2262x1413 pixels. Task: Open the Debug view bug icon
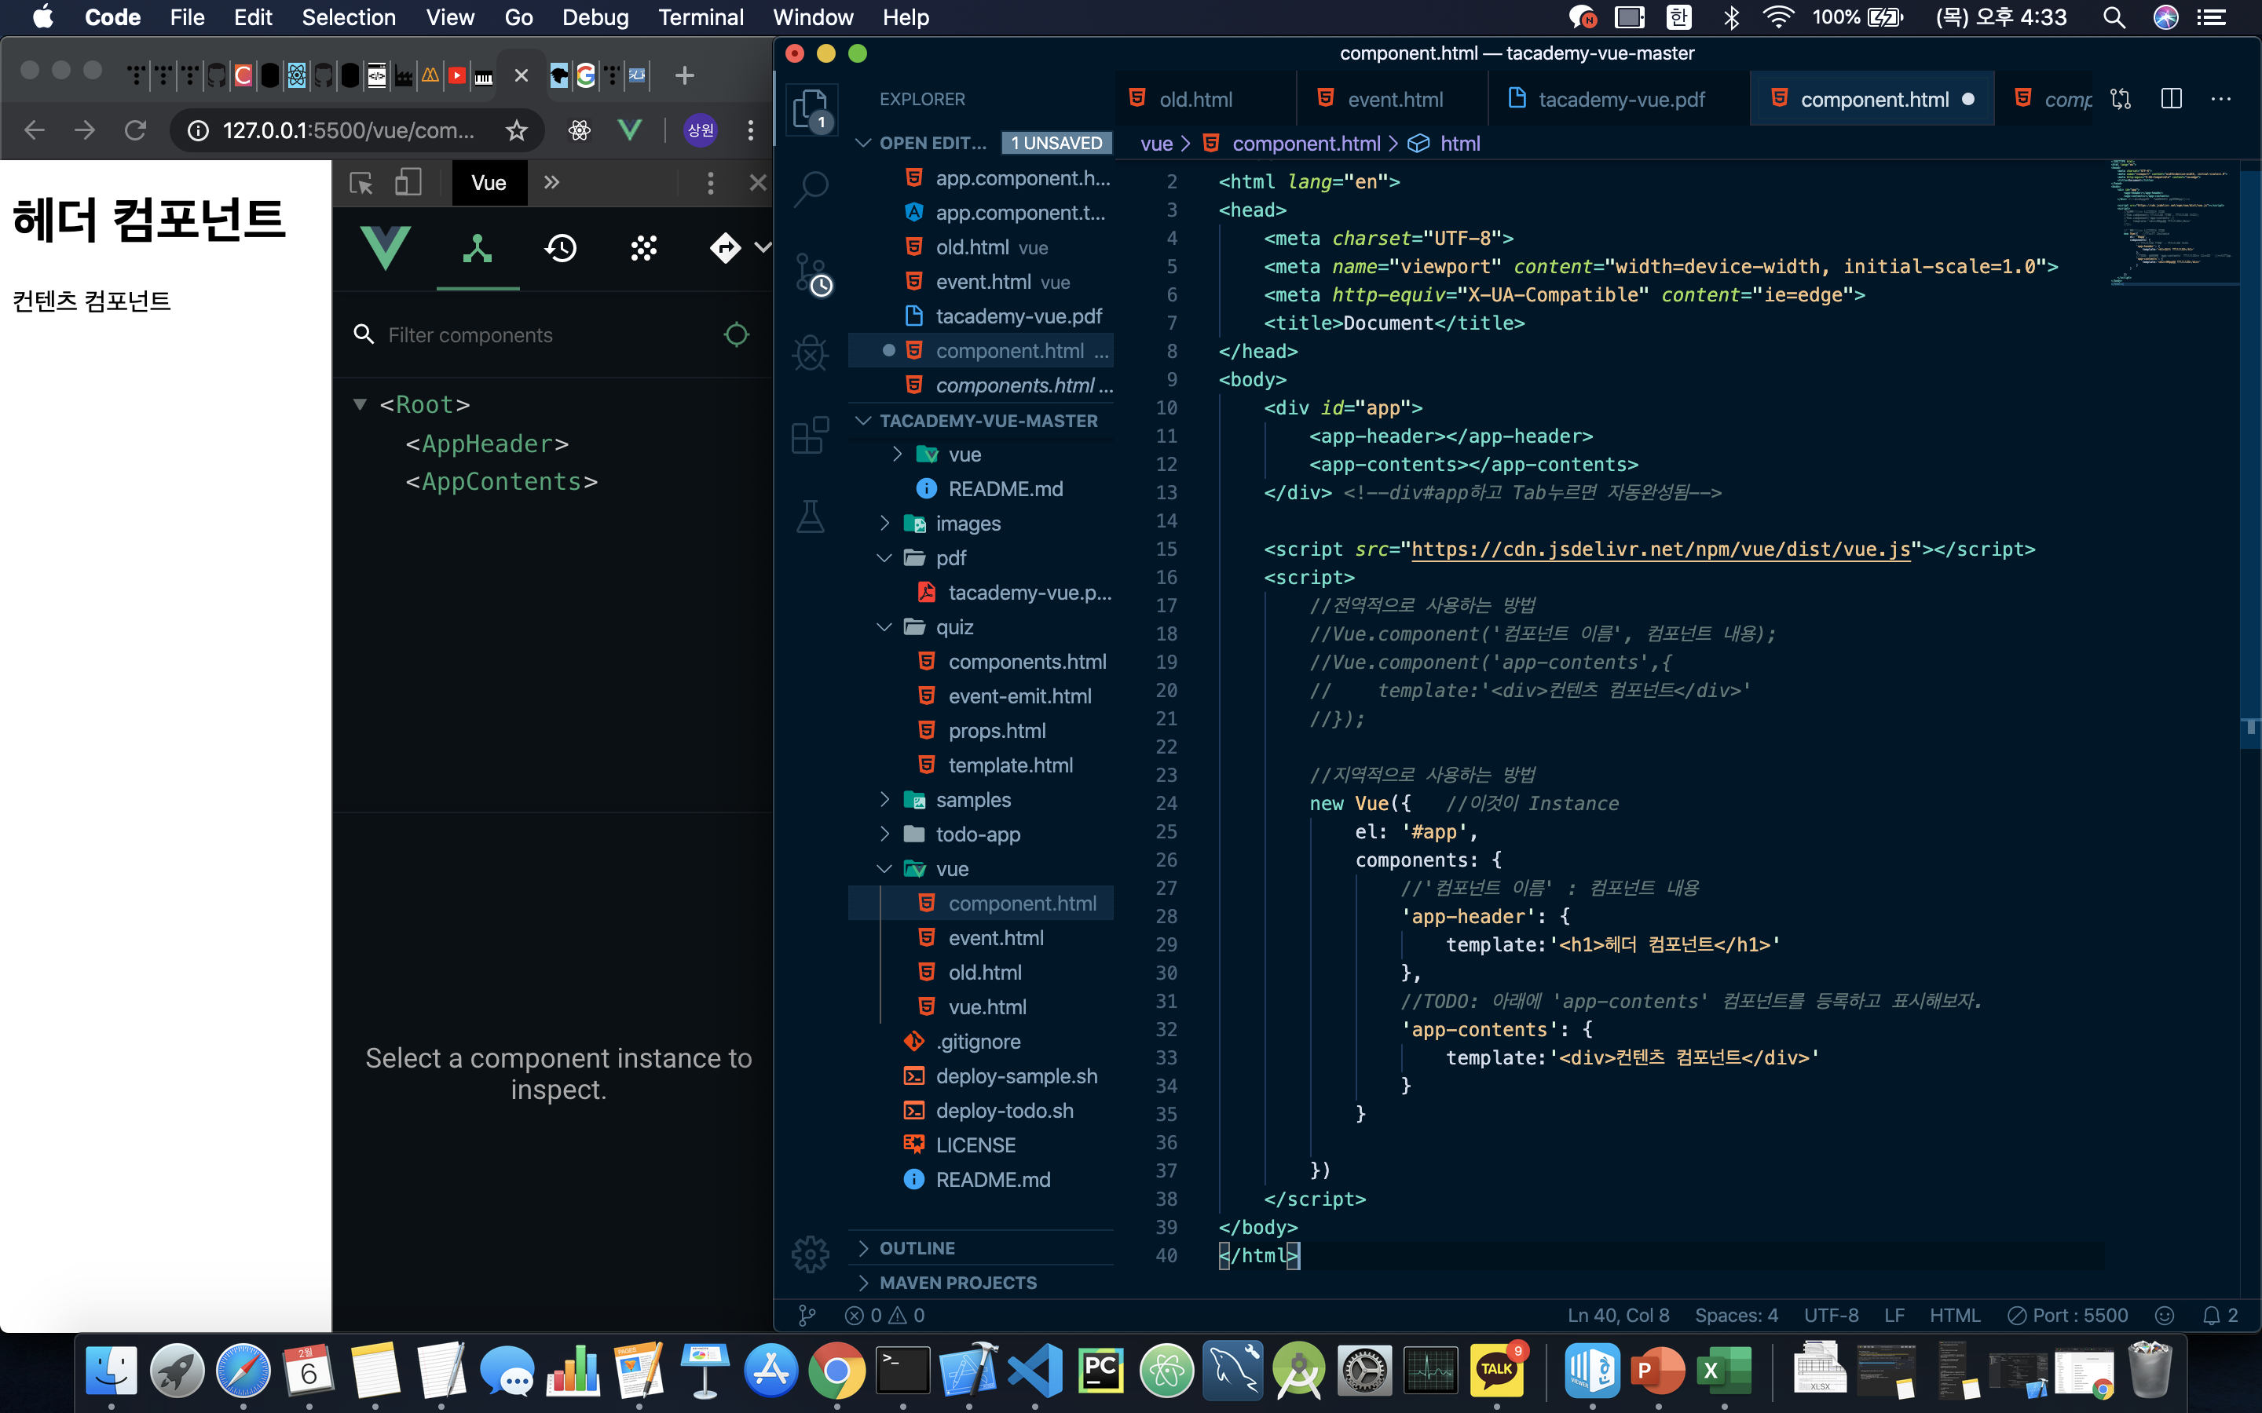tap(810, 353)
